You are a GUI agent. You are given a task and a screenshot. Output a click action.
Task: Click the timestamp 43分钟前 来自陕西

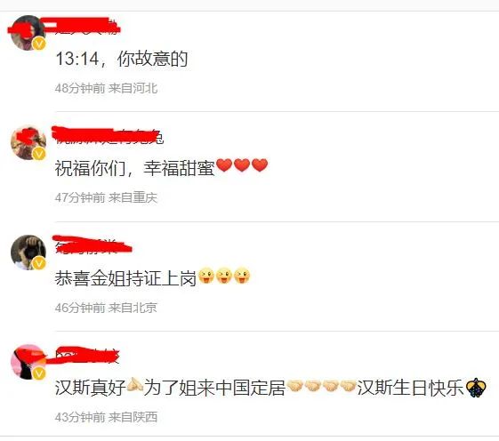(x=106, y=417)
